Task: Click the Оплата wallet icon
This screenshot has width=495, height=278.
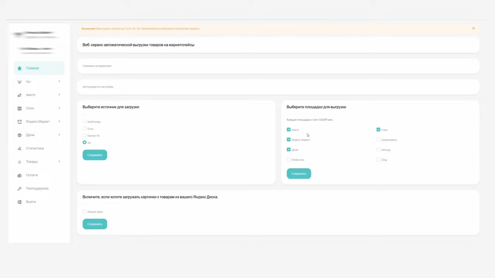Action: pos(19,175)
